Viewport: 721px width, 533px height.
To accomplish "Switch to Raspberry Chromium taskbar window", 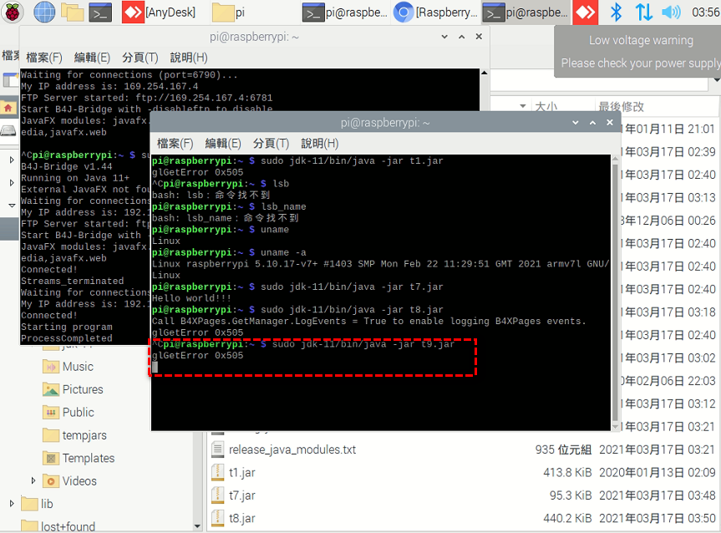I will click(x=436, y=13).
